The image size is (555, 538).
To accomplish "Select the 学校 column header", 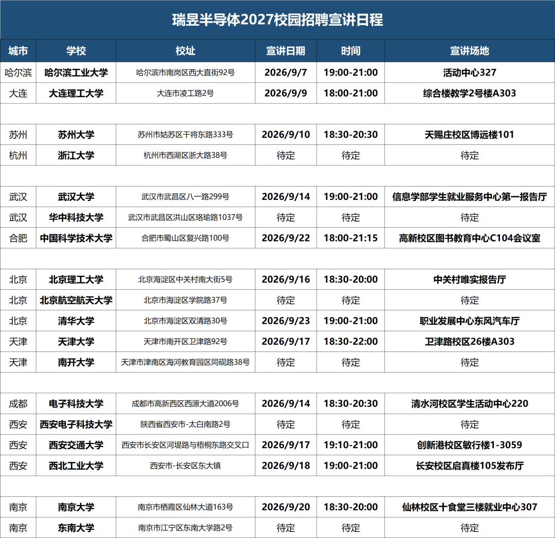I will [76, 51].
